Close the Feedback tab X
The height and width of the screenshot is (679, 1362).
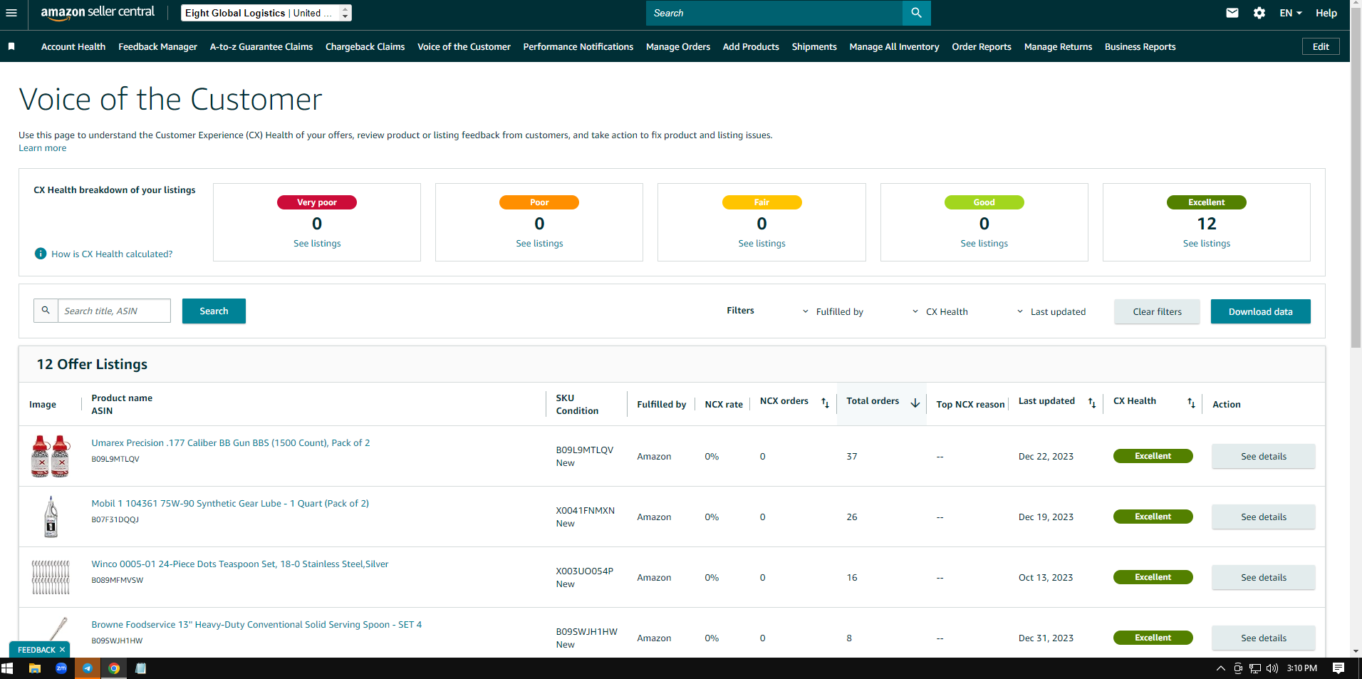(63, 650)
